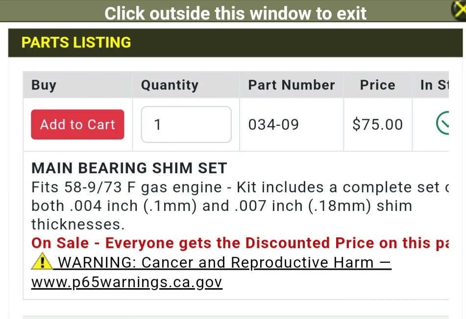Visit the www.p65warnings.ca.gov link
Image resolution: width=466 pixels, height=319 pixels.
coord(126,282)
